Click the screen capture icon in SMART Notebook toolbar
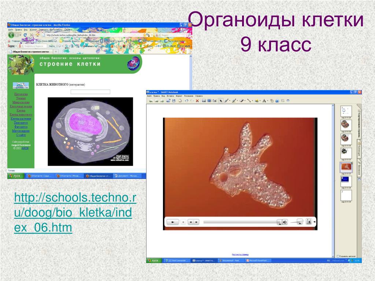Screen dimensions: 375x281 point(215,101)
